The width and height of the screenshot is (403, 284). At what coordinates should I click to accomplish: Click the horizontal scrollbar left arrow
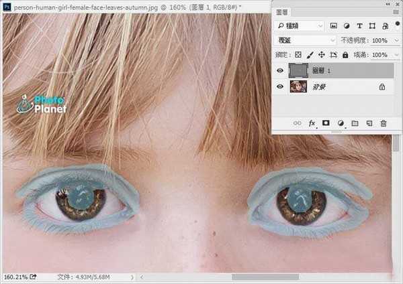click(x=142, y=277)
